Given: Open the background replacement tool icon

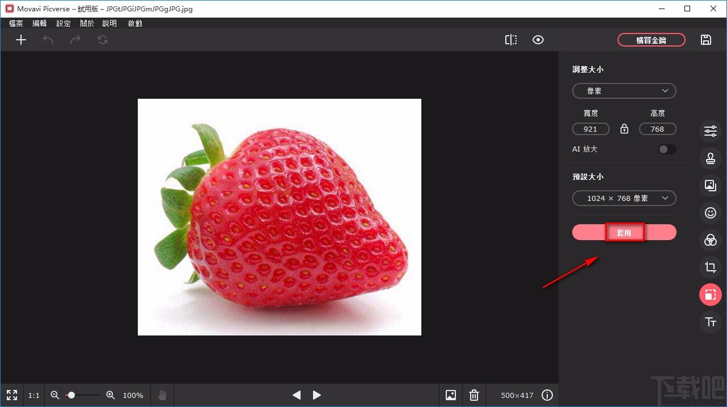Looking at the screenshot, I should pos(710,185).
